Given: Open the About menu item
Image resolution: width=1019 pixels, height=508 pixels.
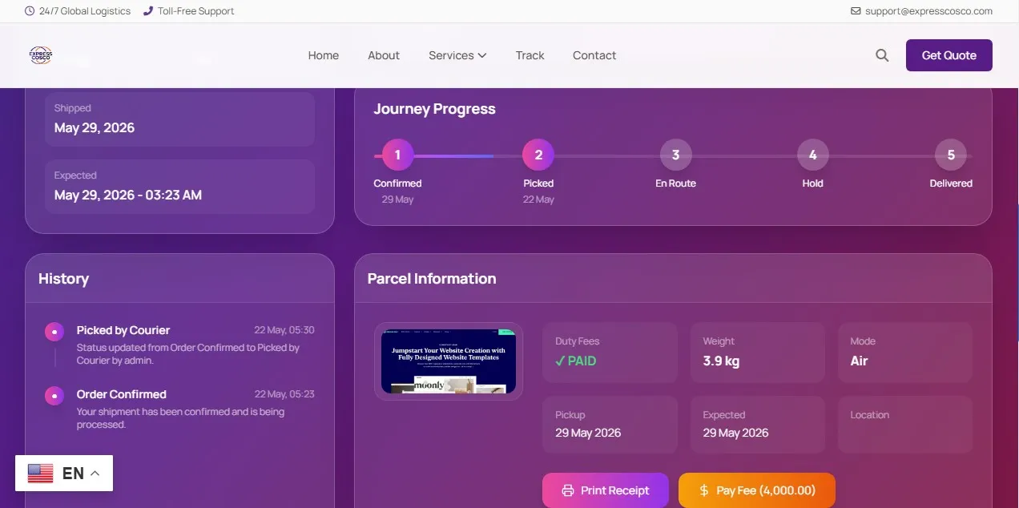Looking at the screenshot, I should pos(384,55).
